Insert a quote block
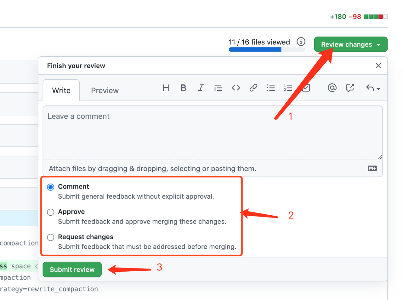The image size is (403, 300). [218, 88]
